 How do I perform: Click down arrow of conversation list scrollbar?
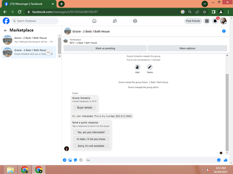click(x=60, y=56)
